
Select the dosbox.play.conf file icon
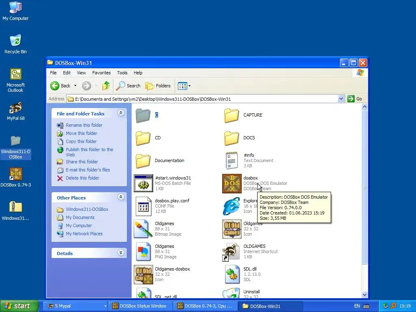click(143, 206)
